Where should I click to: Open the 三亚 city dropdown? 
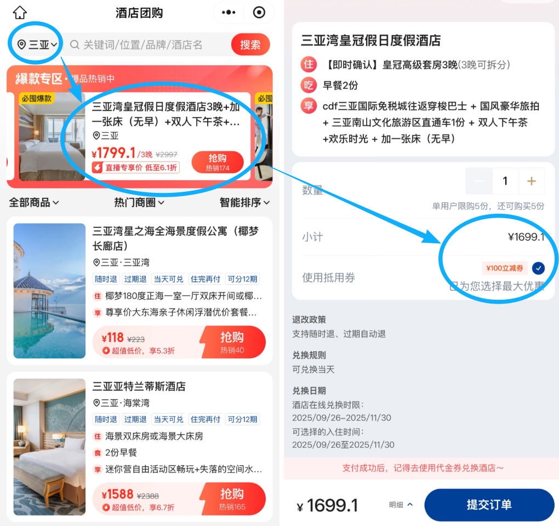point(37,44)
